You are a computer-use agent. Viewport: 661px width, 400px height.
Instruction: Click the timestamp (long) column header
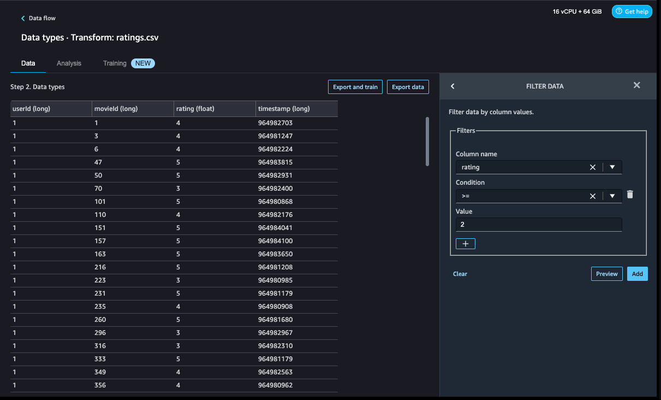tap(297, 109)
